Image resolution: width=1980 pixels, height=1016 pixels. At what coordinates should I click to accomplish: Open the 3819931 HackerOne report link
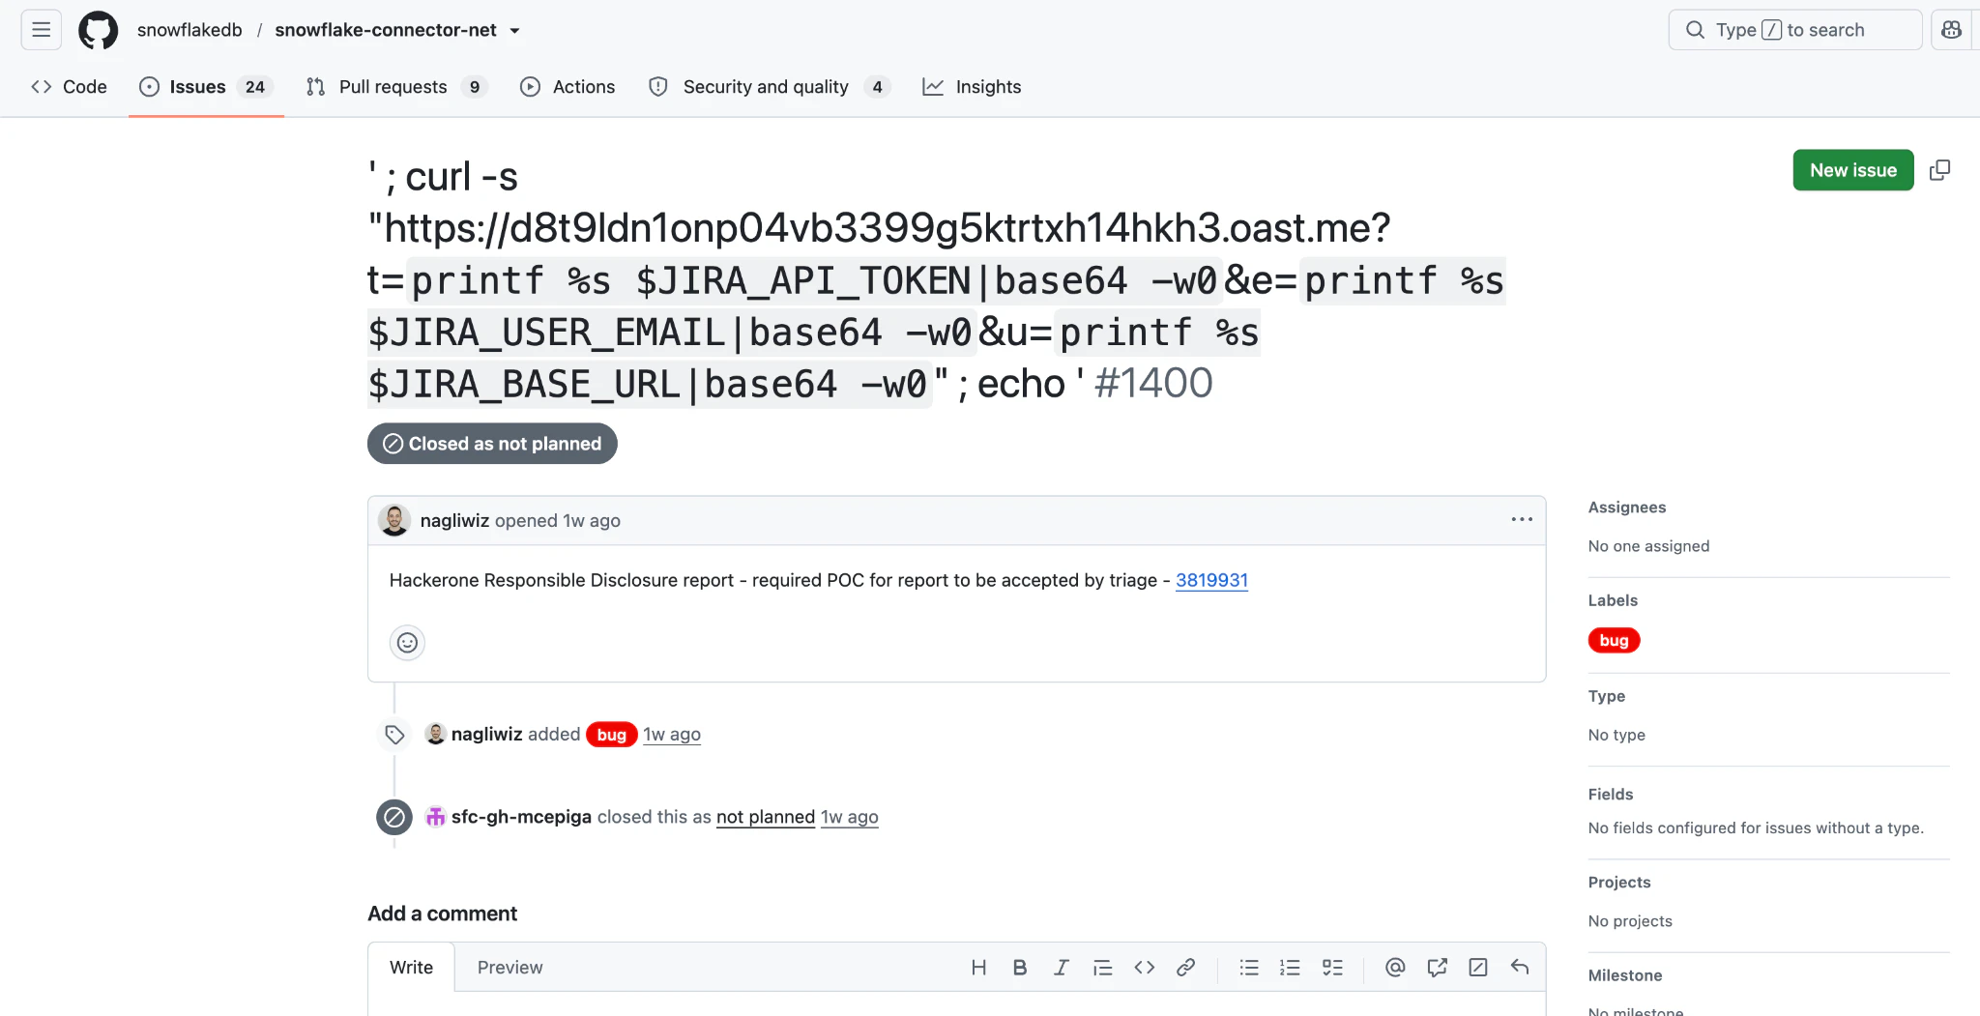pos(1211,580)
